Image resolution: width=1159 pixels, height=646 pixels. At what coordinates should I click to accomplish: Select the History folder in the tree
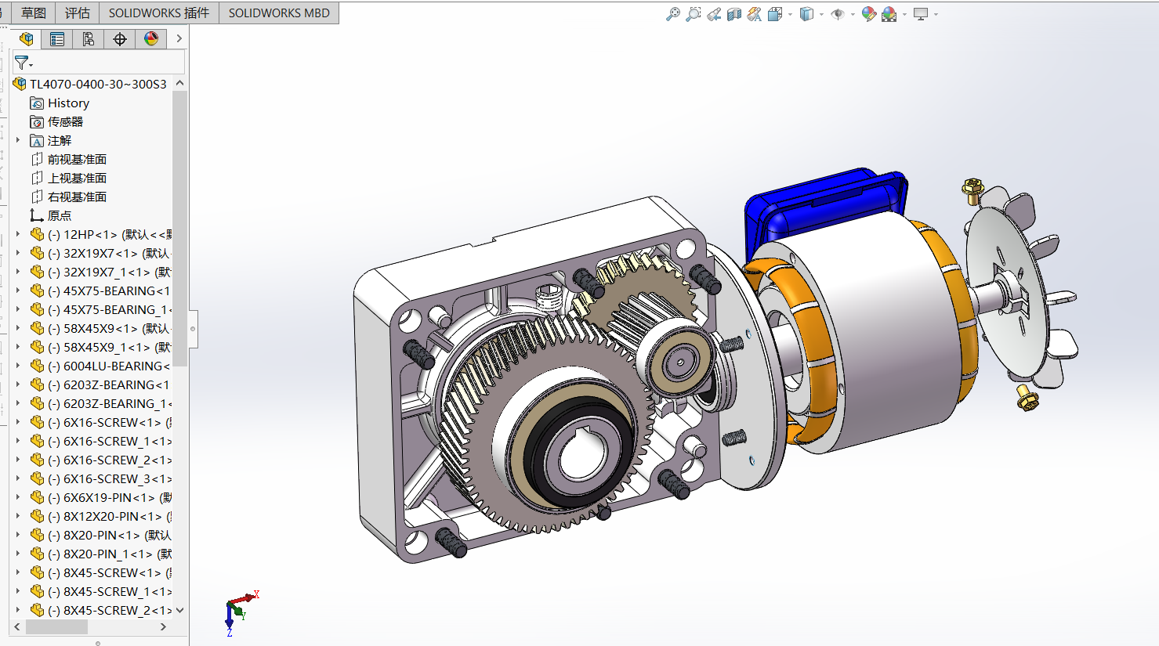(x=68, y=103)
